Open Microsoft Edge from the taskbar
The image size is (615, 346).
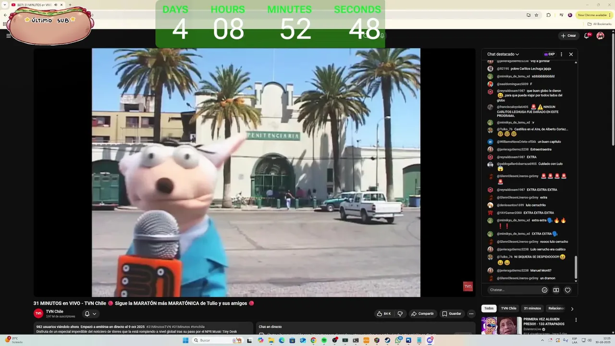[x=282, y=340]
